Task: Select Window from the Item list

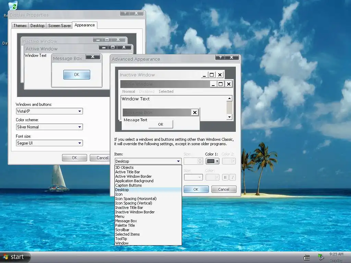Action: pos(148,243)
